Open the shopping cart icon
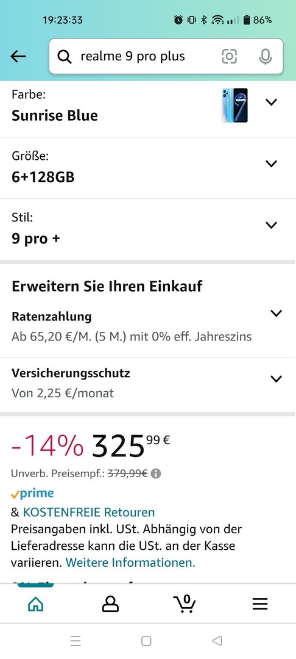 click(185, 604)
